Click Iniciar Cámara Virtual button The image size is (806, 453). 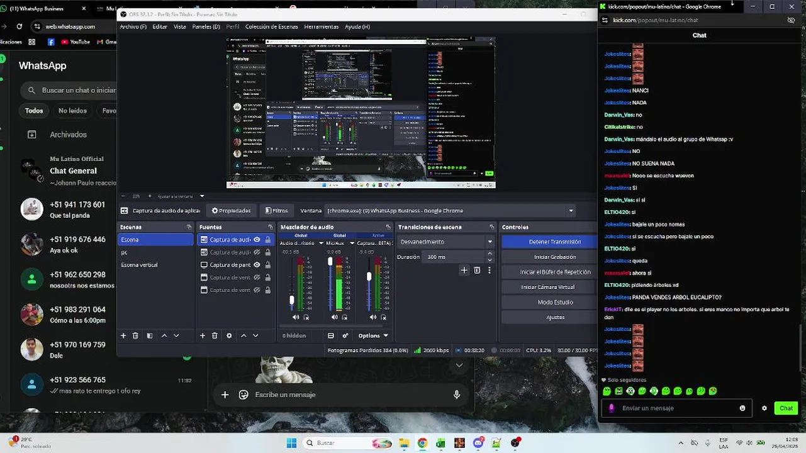547,287
